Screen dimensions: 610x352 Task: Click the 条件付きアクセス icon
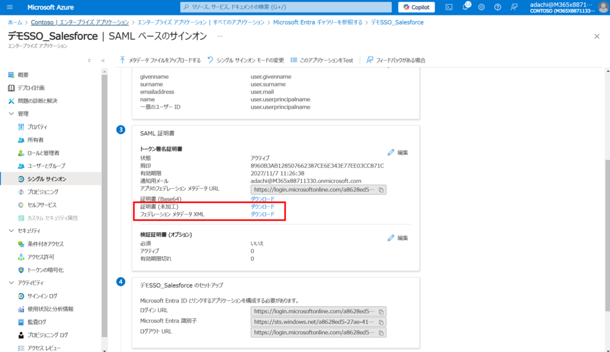(21, 244)
